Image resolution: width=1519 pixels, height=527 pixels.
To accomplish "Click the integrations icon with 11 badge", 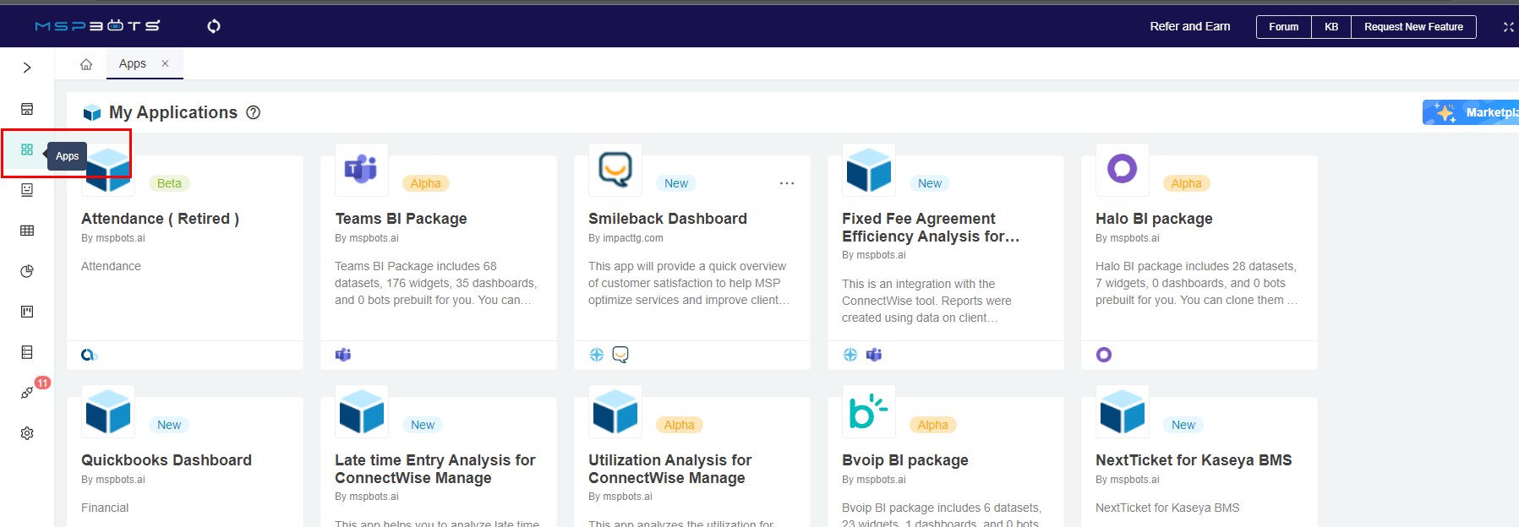I will pos(27,393).
